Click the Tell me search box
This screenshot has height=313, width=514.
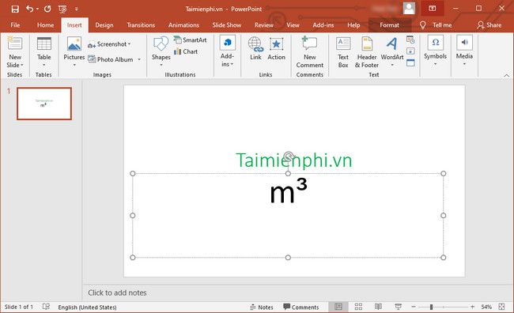436,25
